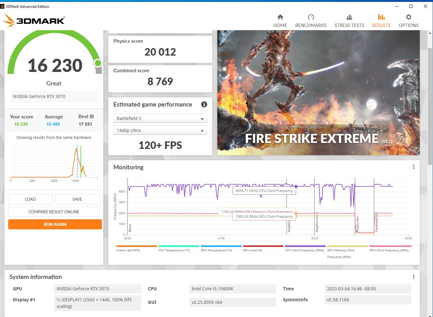Screen dimensions: 433x317
Task: Open the RESULTS tab
Action: 381,21
